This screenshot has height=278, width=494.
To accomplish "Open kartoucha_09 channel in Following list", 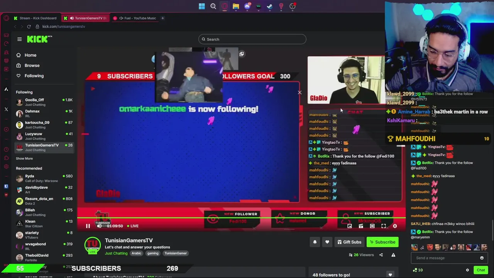I will [44, 125].
